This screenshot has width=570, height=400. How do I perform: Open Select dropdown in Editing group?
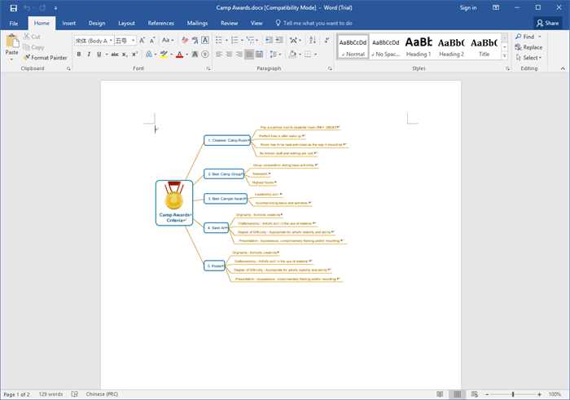[529, 58]
